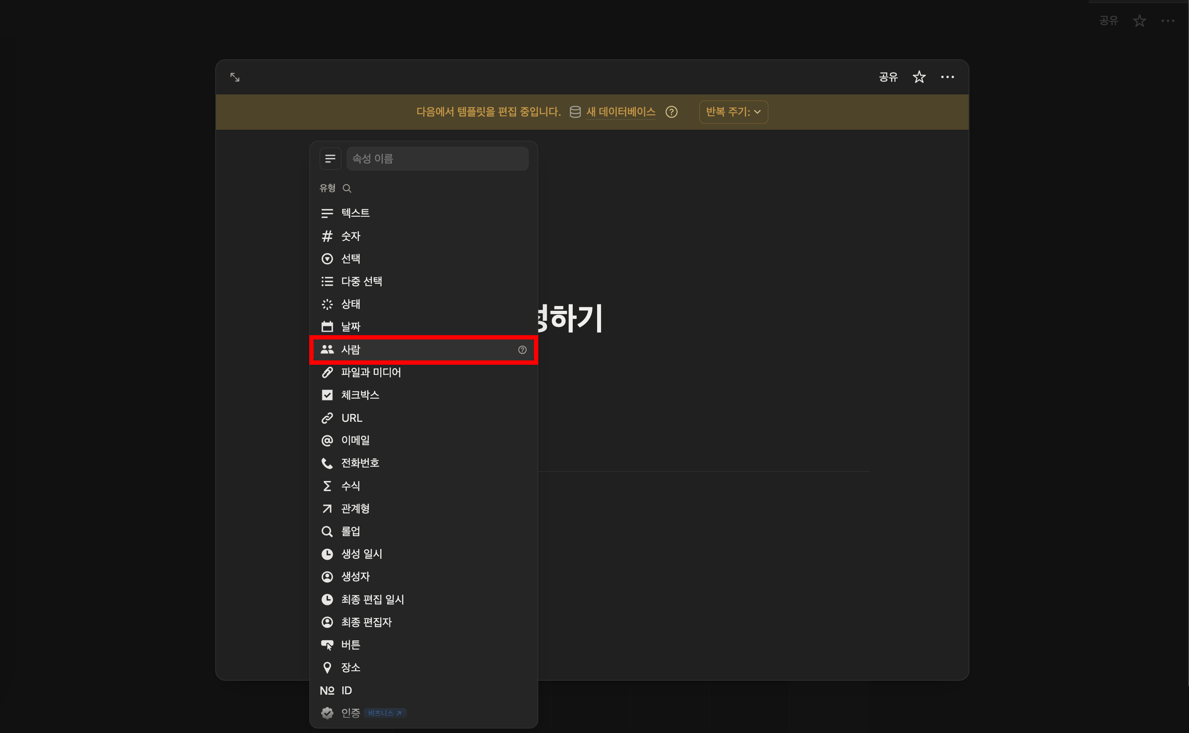The width and height of the screenshot is (1189, 733).
Task: Select the 상태 property type
Action: (350, 304)
